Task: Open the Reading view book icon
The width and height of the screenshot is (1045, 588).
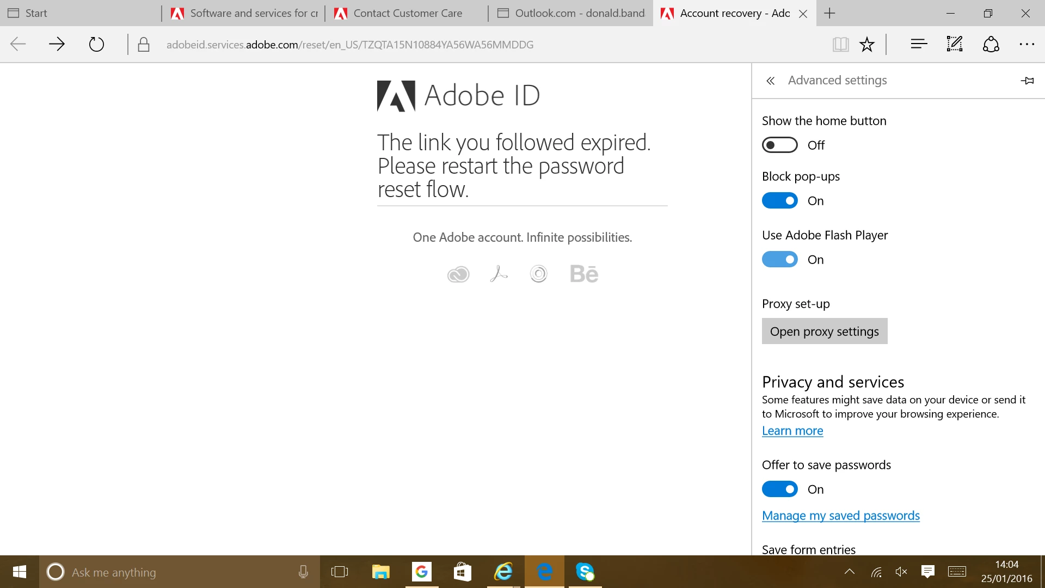Action: pyautogui.click(x=840, y=45)
